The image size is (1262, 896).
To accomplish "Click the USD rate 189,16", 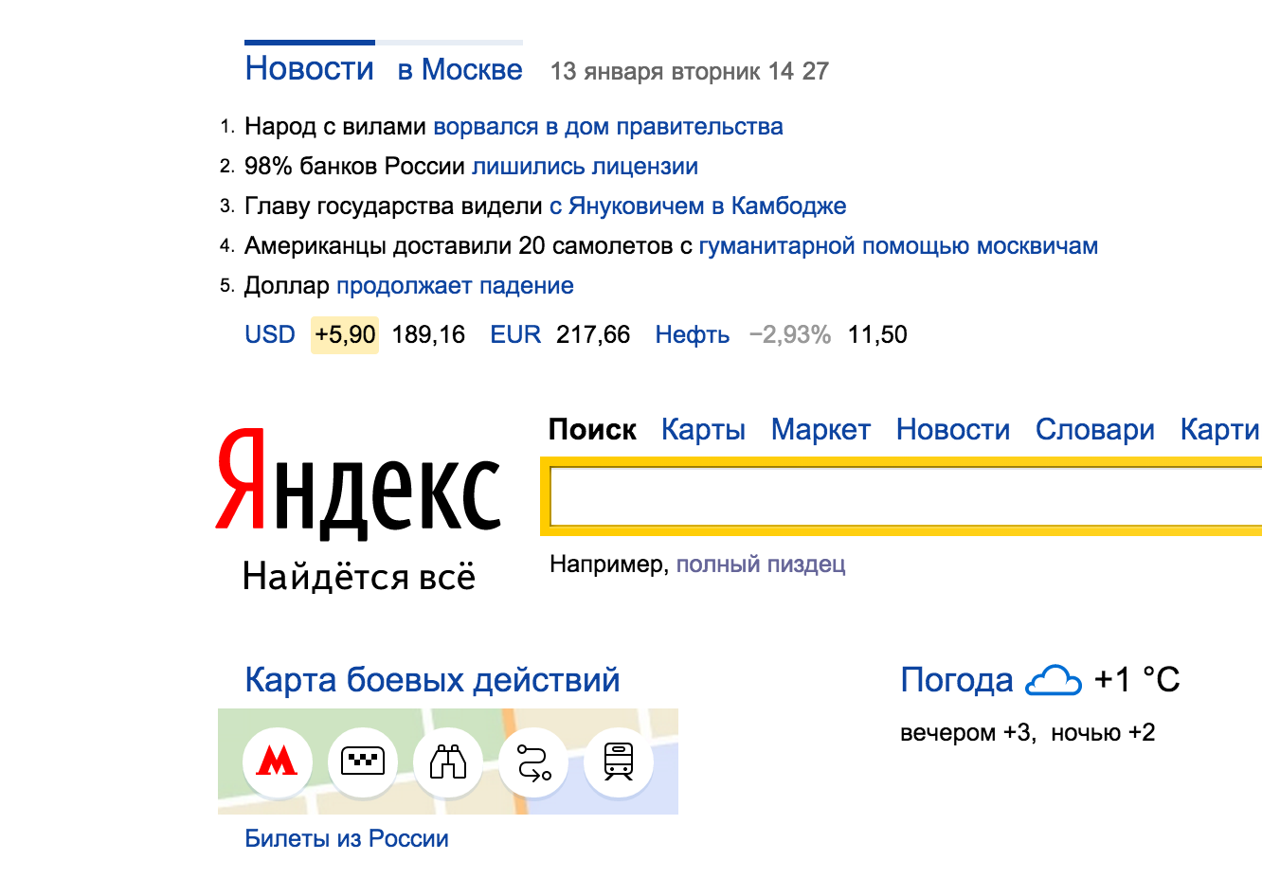I will click(428, 334).
